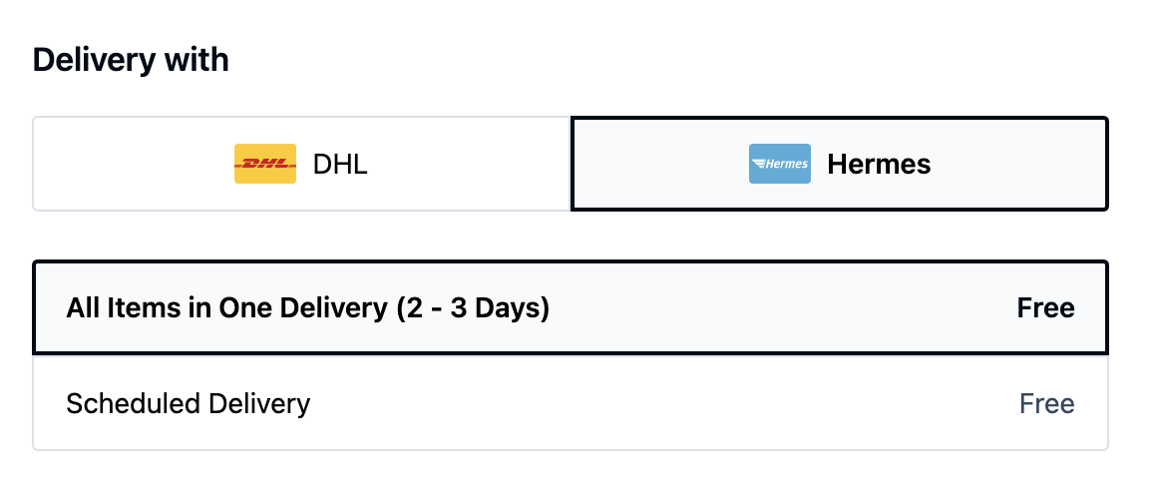The height and width of the screenshot is (495, 1159).
Task: Click the "Delivery with" heading
Action: tap(131, 60)
